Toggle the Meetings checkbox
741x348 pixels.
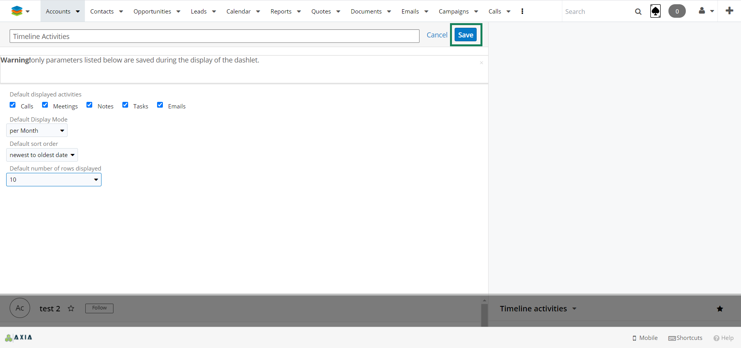pos(45,105)
